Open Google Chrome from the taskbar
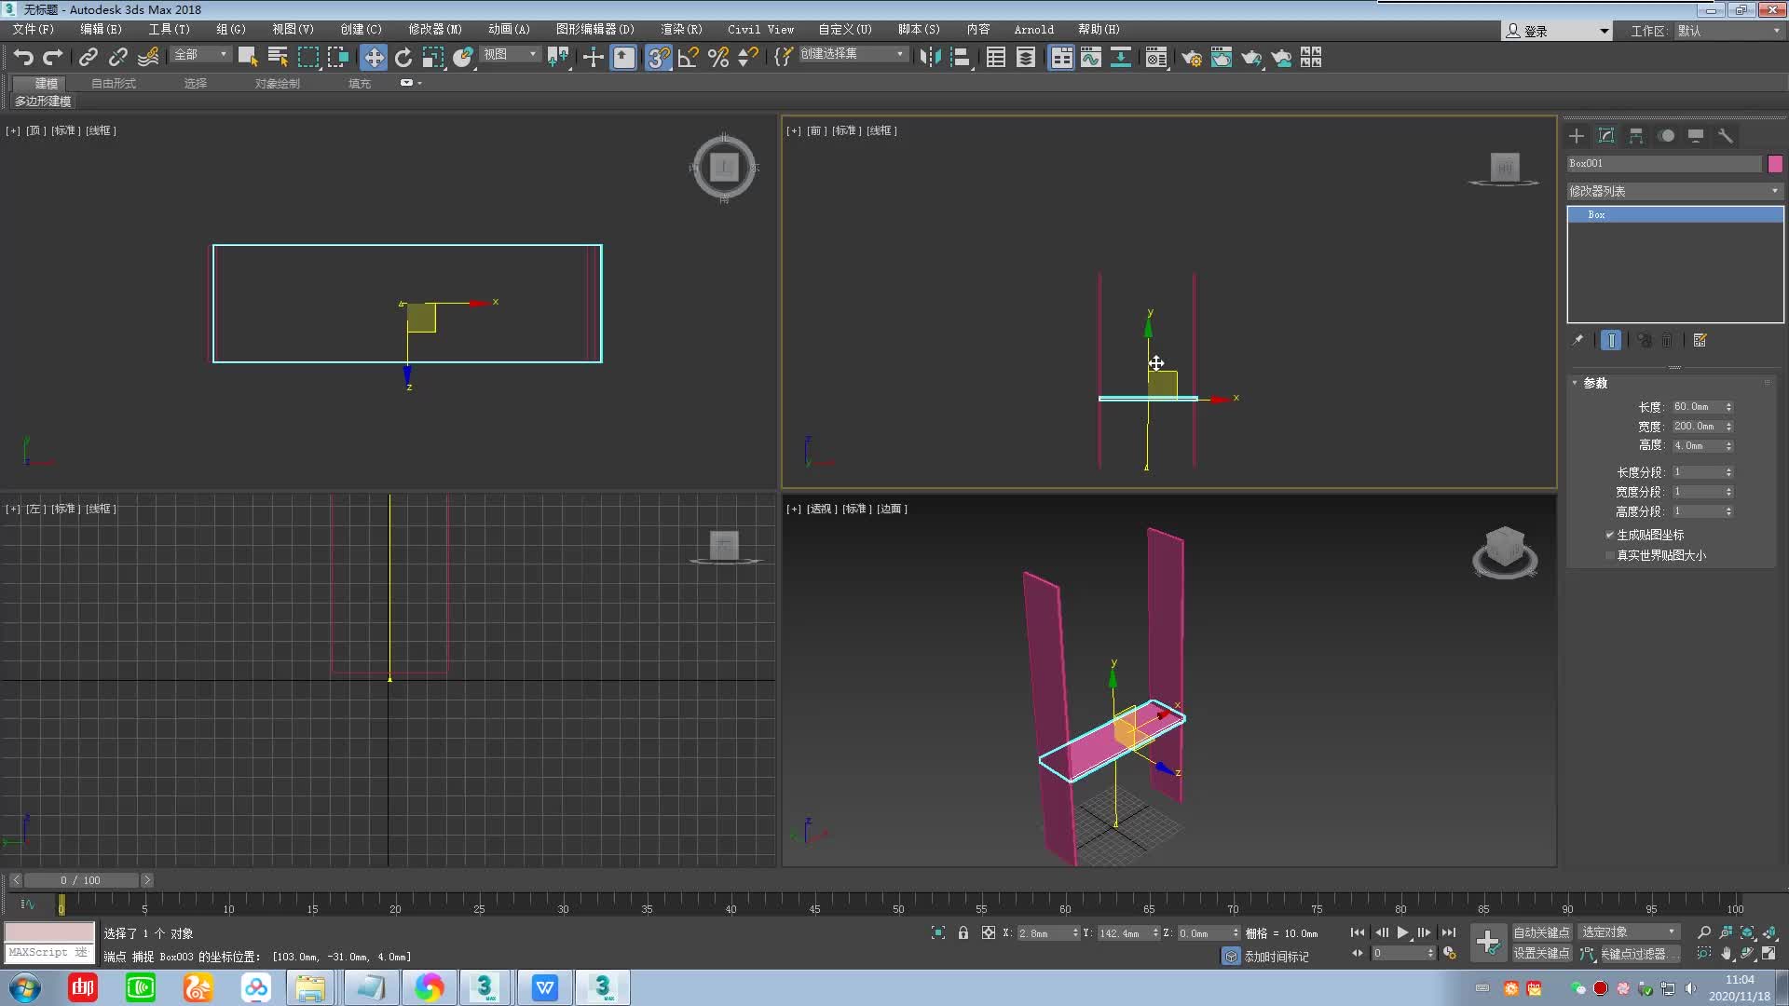 pos(429,987)
